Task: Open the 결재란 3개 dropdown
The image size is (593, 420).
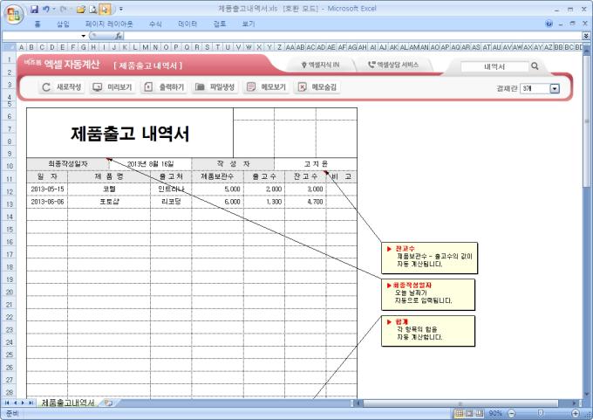Action: tap(555, 88)
